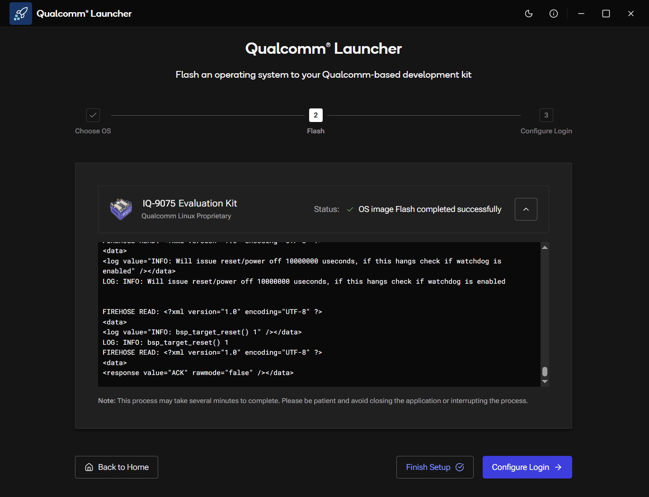Click the Configure Login button
The height and width of the screenshot is (497, 649).
click(527, 467)
